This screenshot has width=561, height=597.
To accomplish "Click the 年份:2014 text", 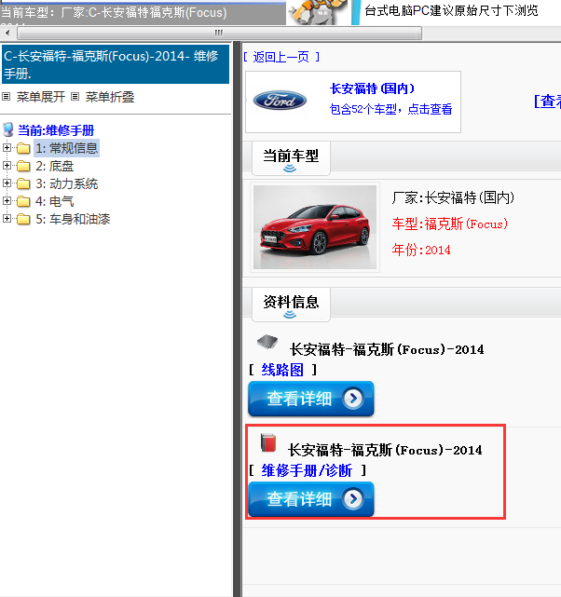I will tap(421, 251).
